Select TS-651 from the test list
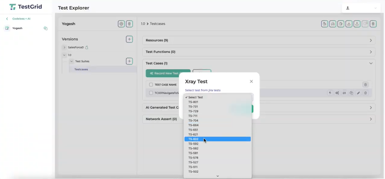This screenshot has width=385, height=179. coord(217,130)
